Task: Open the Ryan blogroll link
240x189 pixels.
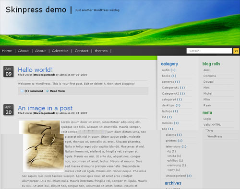Action: pyautogui.click(x=207, y=105)
